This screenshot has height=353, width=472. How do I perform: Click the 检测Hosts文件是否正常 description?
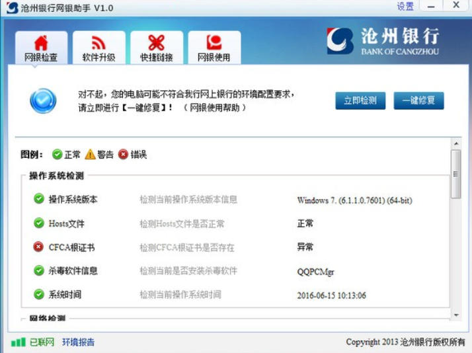pyautogui.click(x=182, y=224)
